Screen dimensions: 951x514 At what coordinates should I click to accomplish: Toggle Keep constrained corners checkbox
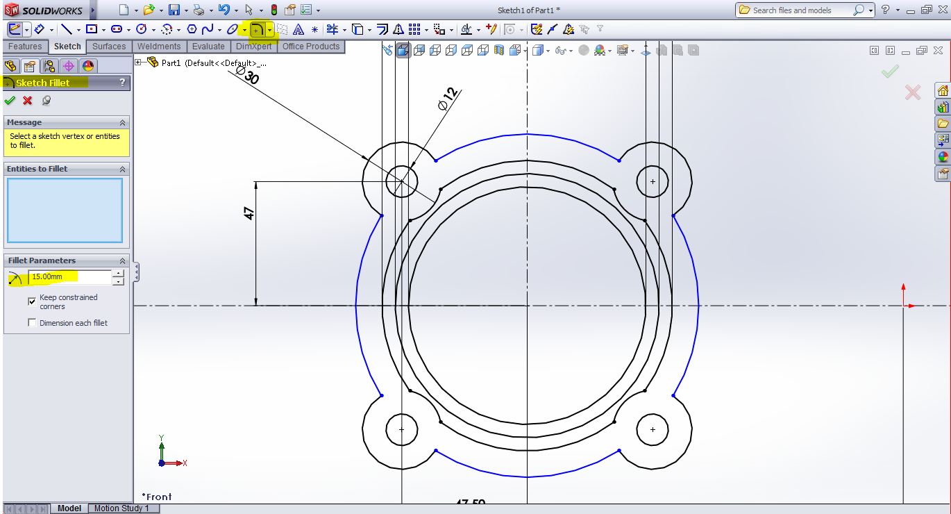click(x=32, y=301)
